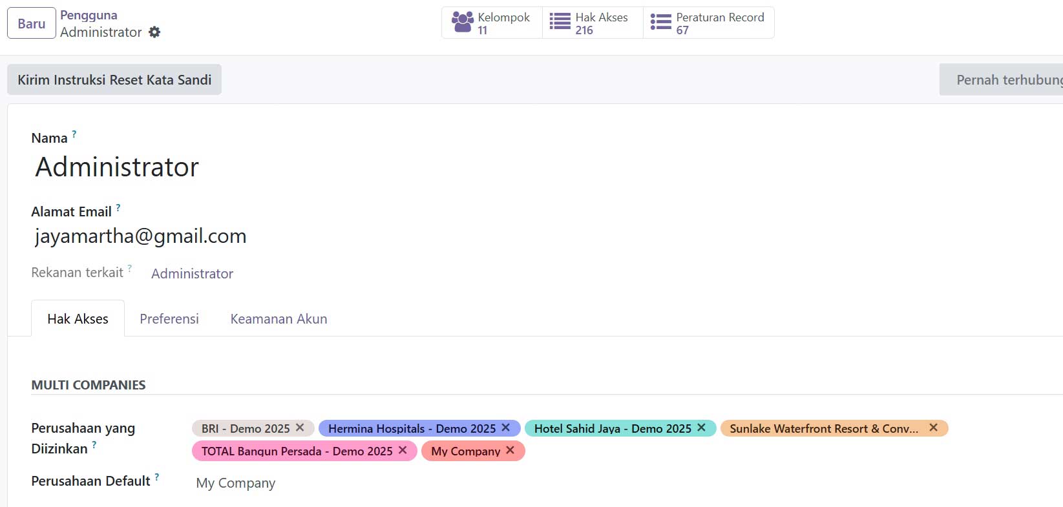This screenshot has width=1063, height=507.
Task: Remove Sunlake Waterfront Resort tag
Action: [x=933, y=428]
